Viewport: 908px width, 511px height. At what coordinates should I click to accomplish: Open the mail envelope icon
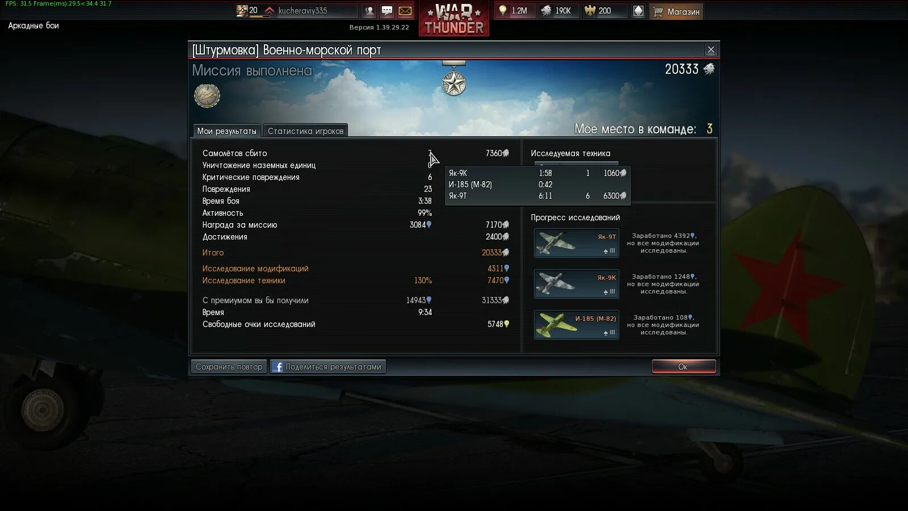tap(405, 11)
